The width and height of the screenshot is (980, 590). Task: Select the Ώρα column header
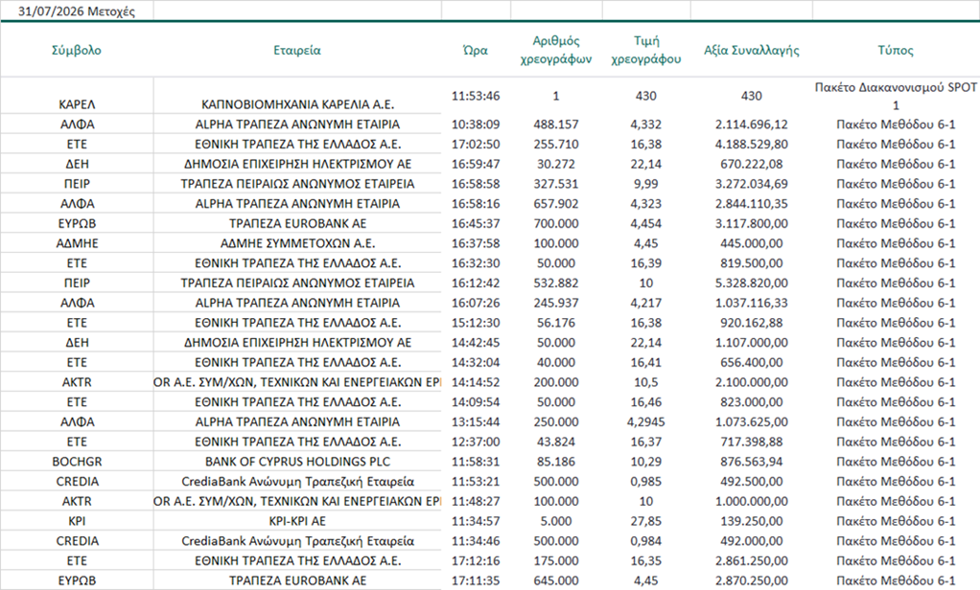pyautogui.click(x=475, y=50)
